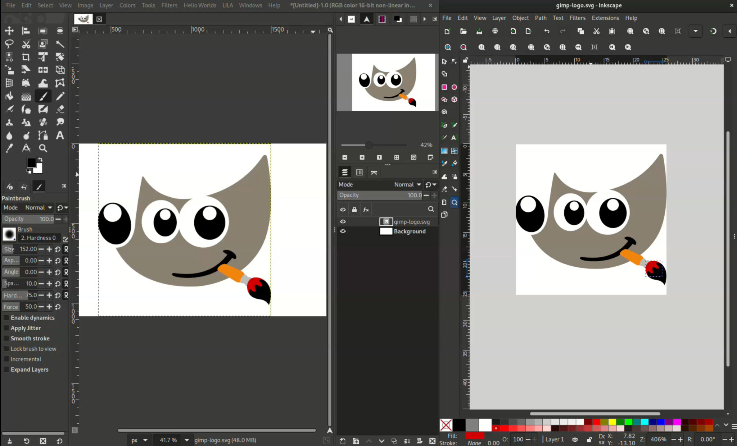This screenshot has width=737, height=446.
Task: Select Inkscape's 3D Box tool
Action: click(454, 100)
